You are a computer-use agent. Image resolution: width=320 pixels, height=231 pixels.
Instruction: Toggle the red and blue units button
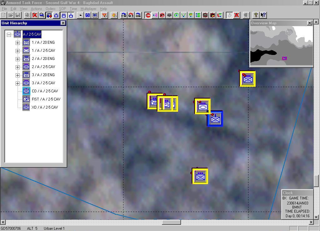pyautogui.click(x=49, y=15)
